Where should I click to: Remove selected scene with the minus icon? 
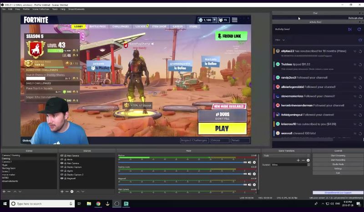pos(9,192)
